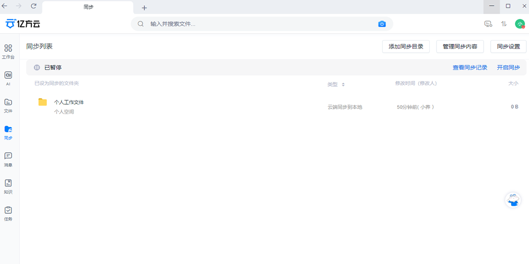Go forward with the forward arrow
This screenshot has width=529, height=264.
coord(19,6)
